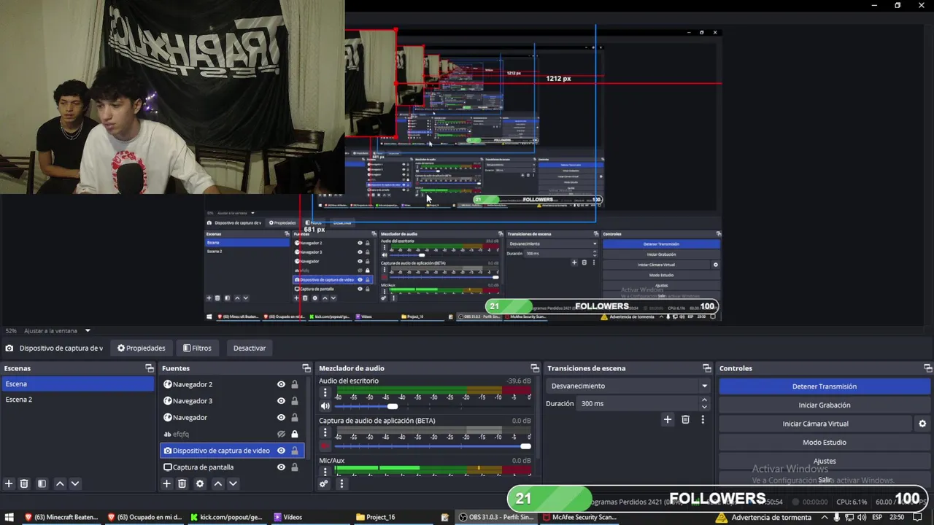Select the Captura de pantalla source row
The width and height of the screenshot is (934, 525).
pyautogui.click(x=231, y=467)
